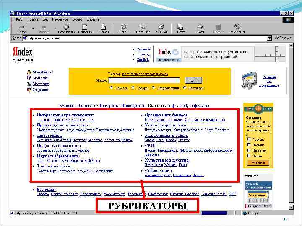Click the vertical scrollbar down arrow
Screen dimensions: 302x226
[291, 207]
